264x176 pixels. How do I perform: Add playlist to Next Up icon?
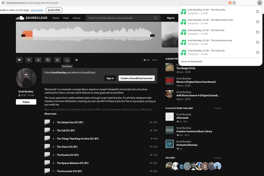point(57,60)
